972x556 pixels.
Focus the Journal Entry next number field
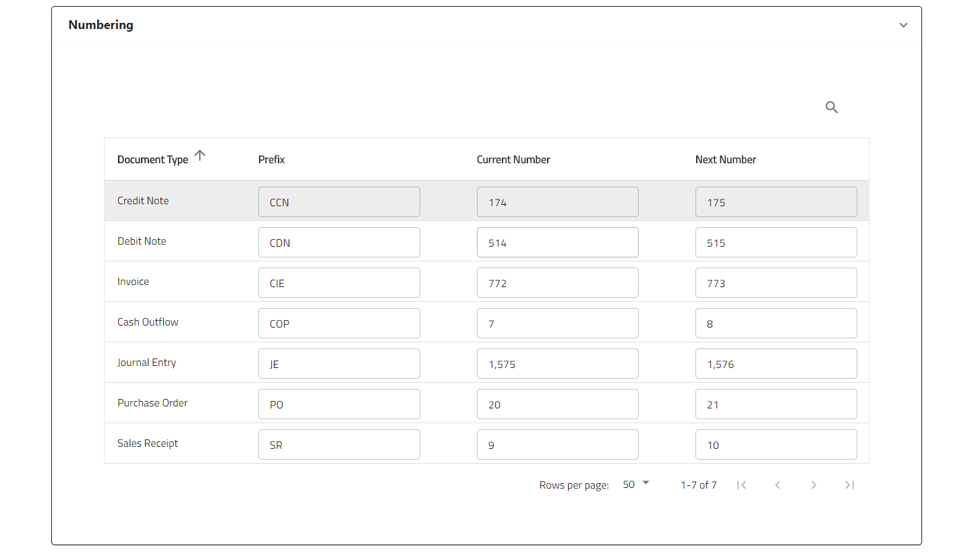(776, 364)
